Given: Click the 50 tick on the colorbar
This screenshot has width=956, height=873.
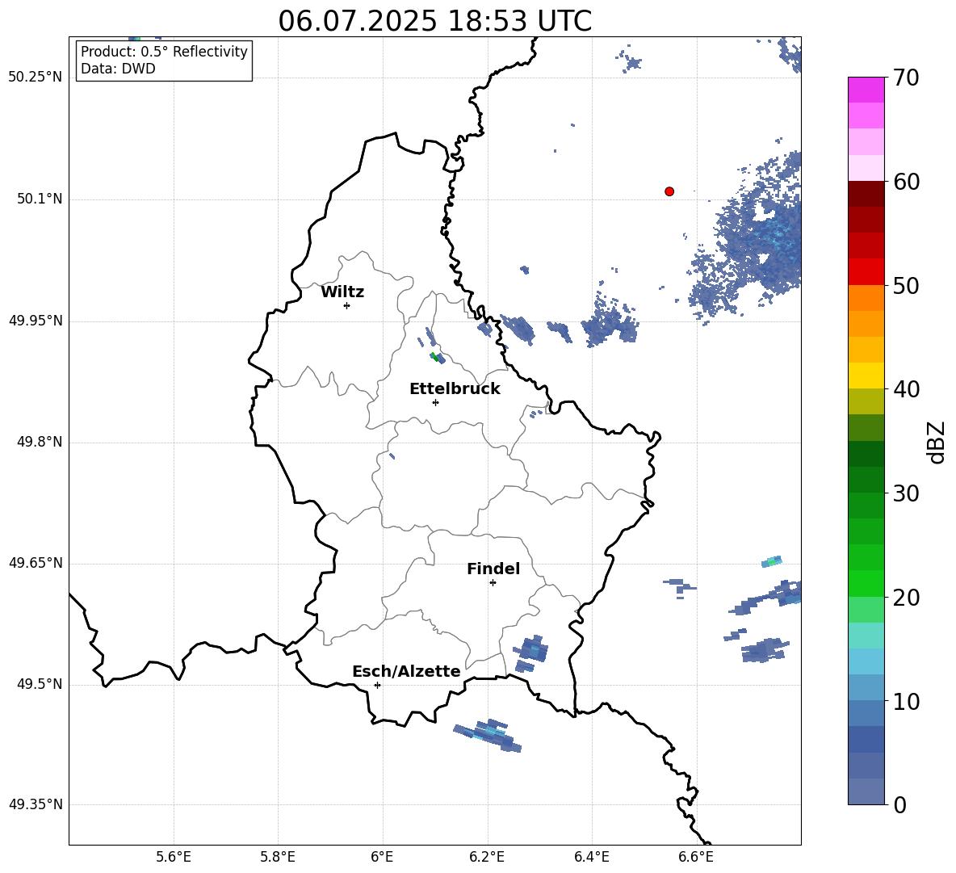Looking at the screenshot, I should tap(906, 285).
